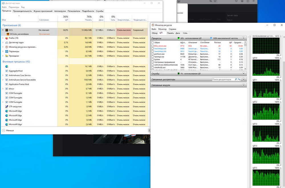285x188 pixels.
Task: Open the Производительность tab
Action: click(22, 11)
